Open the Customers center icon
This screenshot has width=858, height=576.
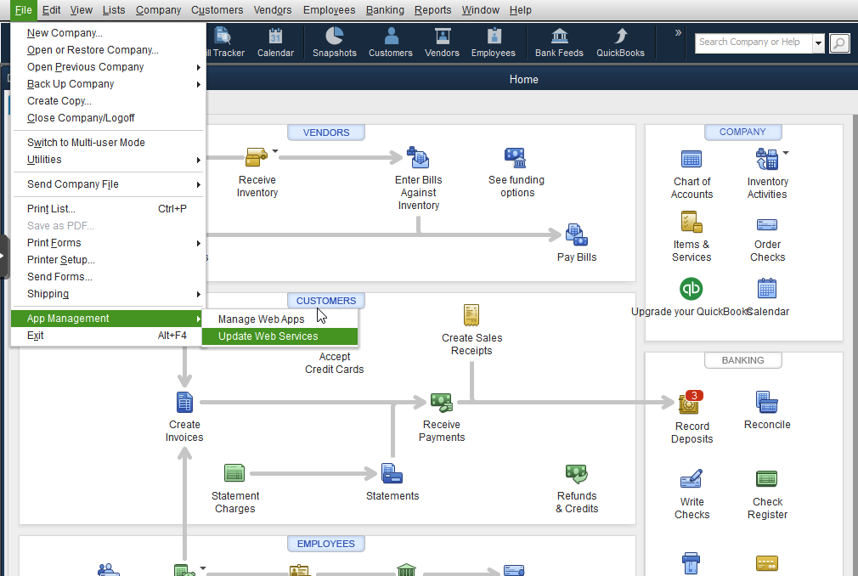click(x=390, y=42)
